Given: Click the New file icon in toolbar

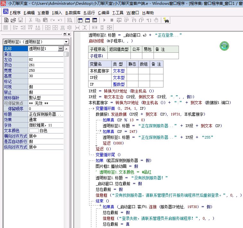Looking at the screenshot, I should click(6, 20).
